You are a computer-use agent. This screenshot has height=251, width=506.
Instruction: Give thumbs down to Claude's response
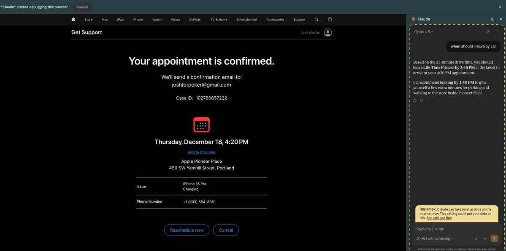point(422,100)
